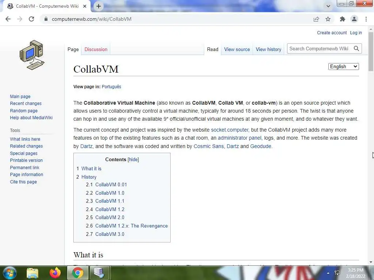
Task: Click the scrollbar down arrow
Action: pos(371,262)
